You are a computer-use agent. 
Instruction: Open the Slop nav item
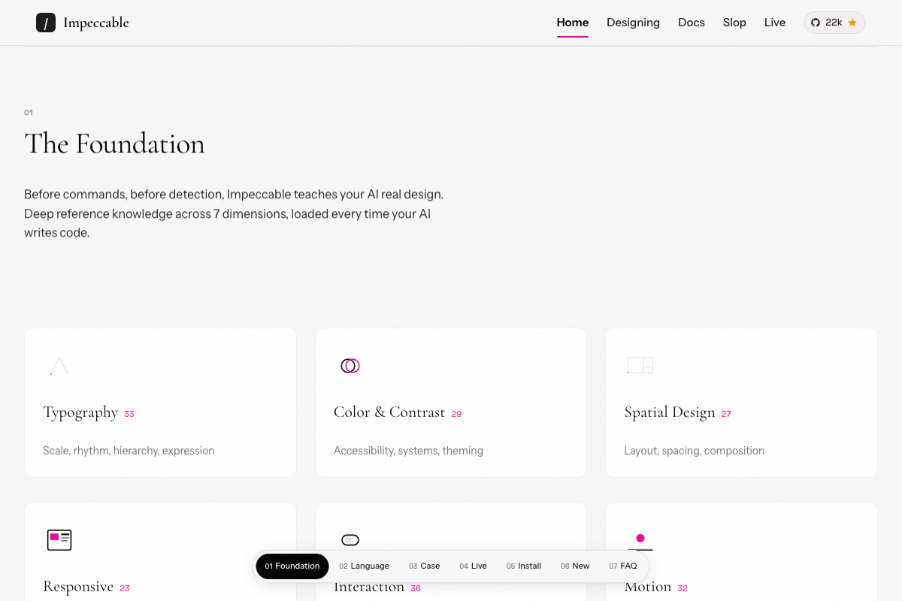(734, 23)
